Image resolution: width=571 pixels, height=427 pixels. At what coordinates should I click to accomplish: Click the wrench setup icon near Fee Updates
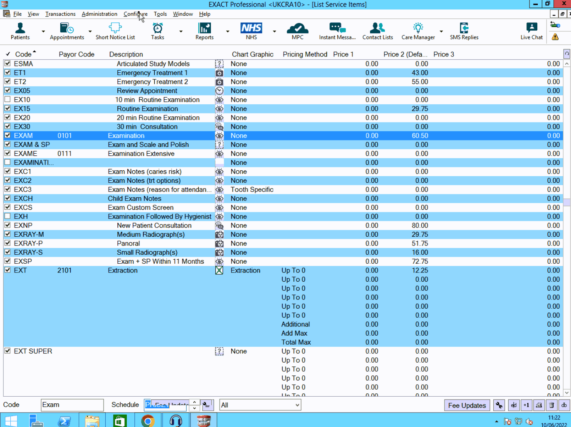point(499,405)
